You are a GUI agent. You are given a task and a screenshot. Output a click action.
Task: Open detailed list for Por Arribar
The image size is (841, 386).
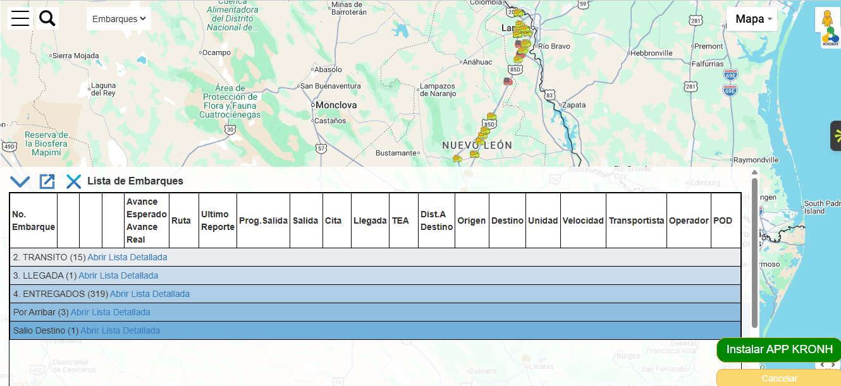(x=111, y=312)
